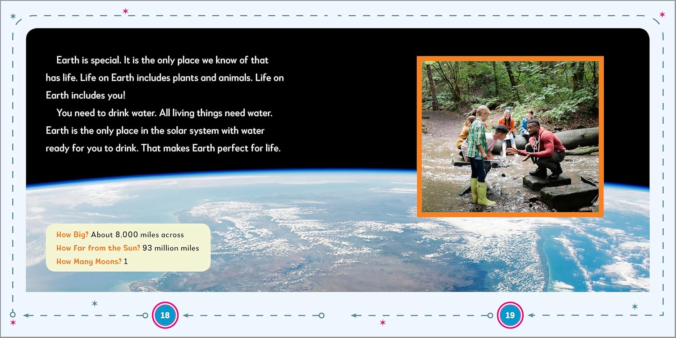Image resolution: width=676 pixels, height=338 pixels.
Task: Click the circle marker left of page 19
Action: tap(490, 315)
